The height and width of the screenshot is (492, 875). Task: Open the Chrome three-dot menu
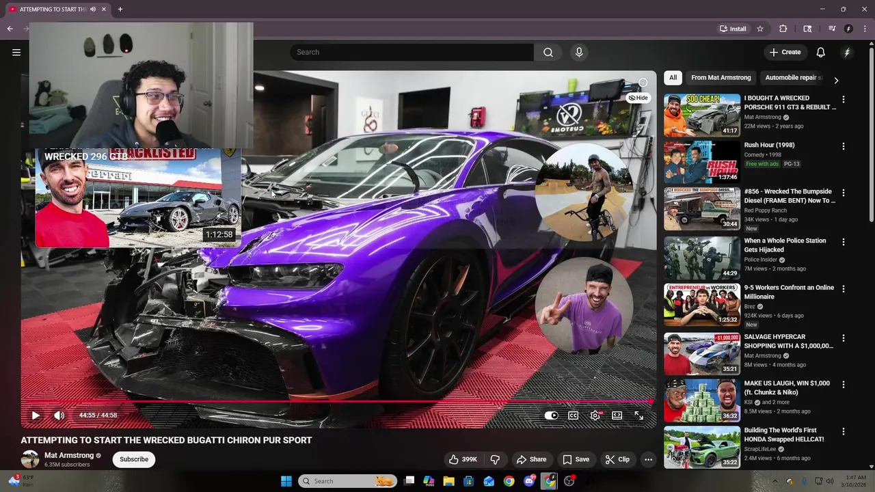tap(865, 29)
